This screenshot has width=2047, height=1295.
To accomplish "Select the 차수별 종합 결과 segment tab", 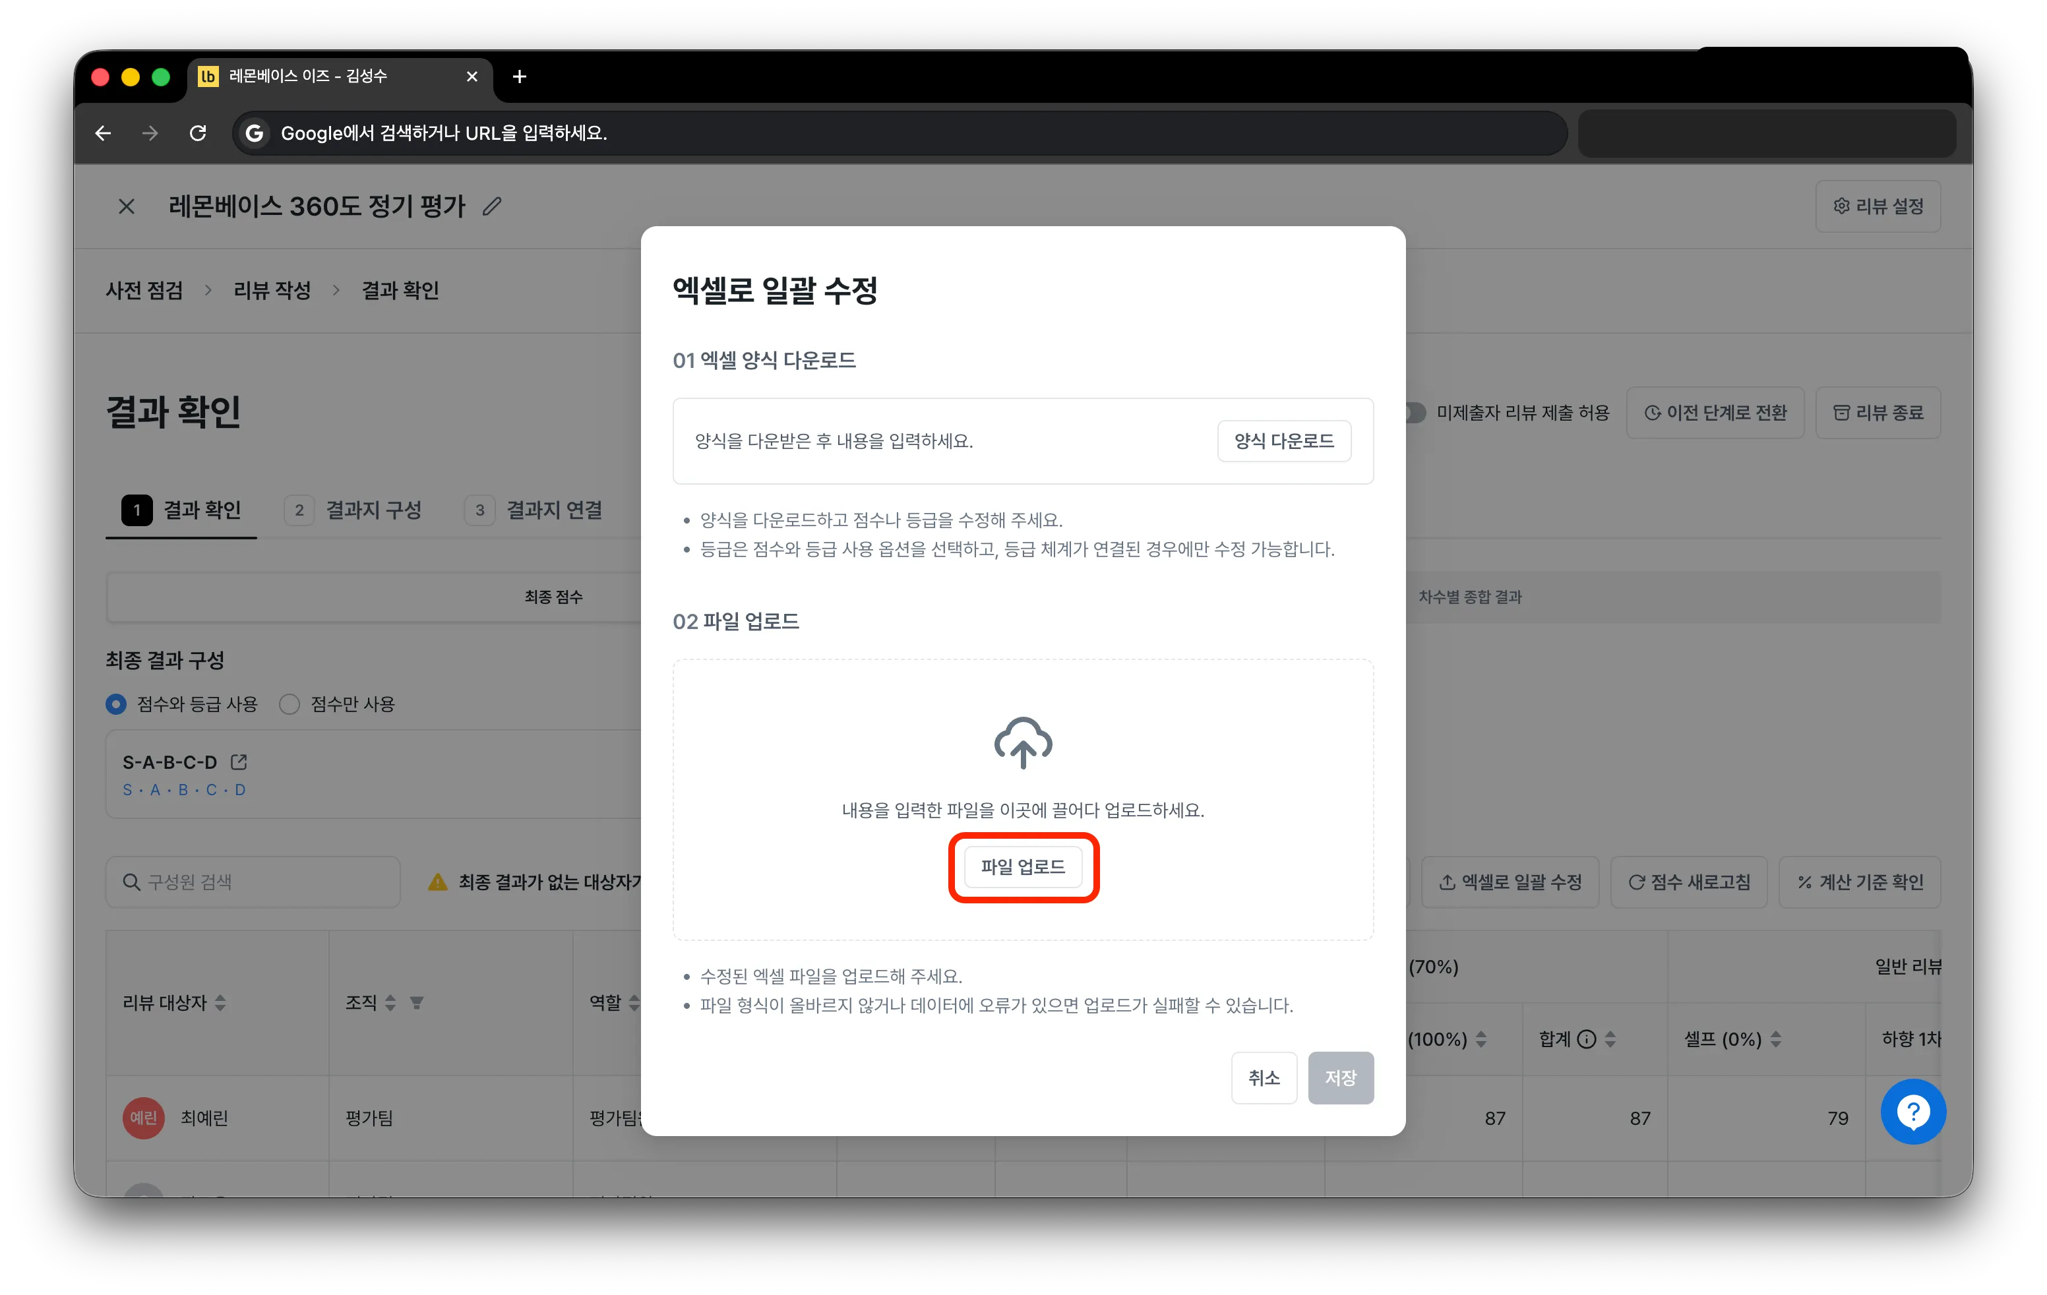I will click(1470, 597).
